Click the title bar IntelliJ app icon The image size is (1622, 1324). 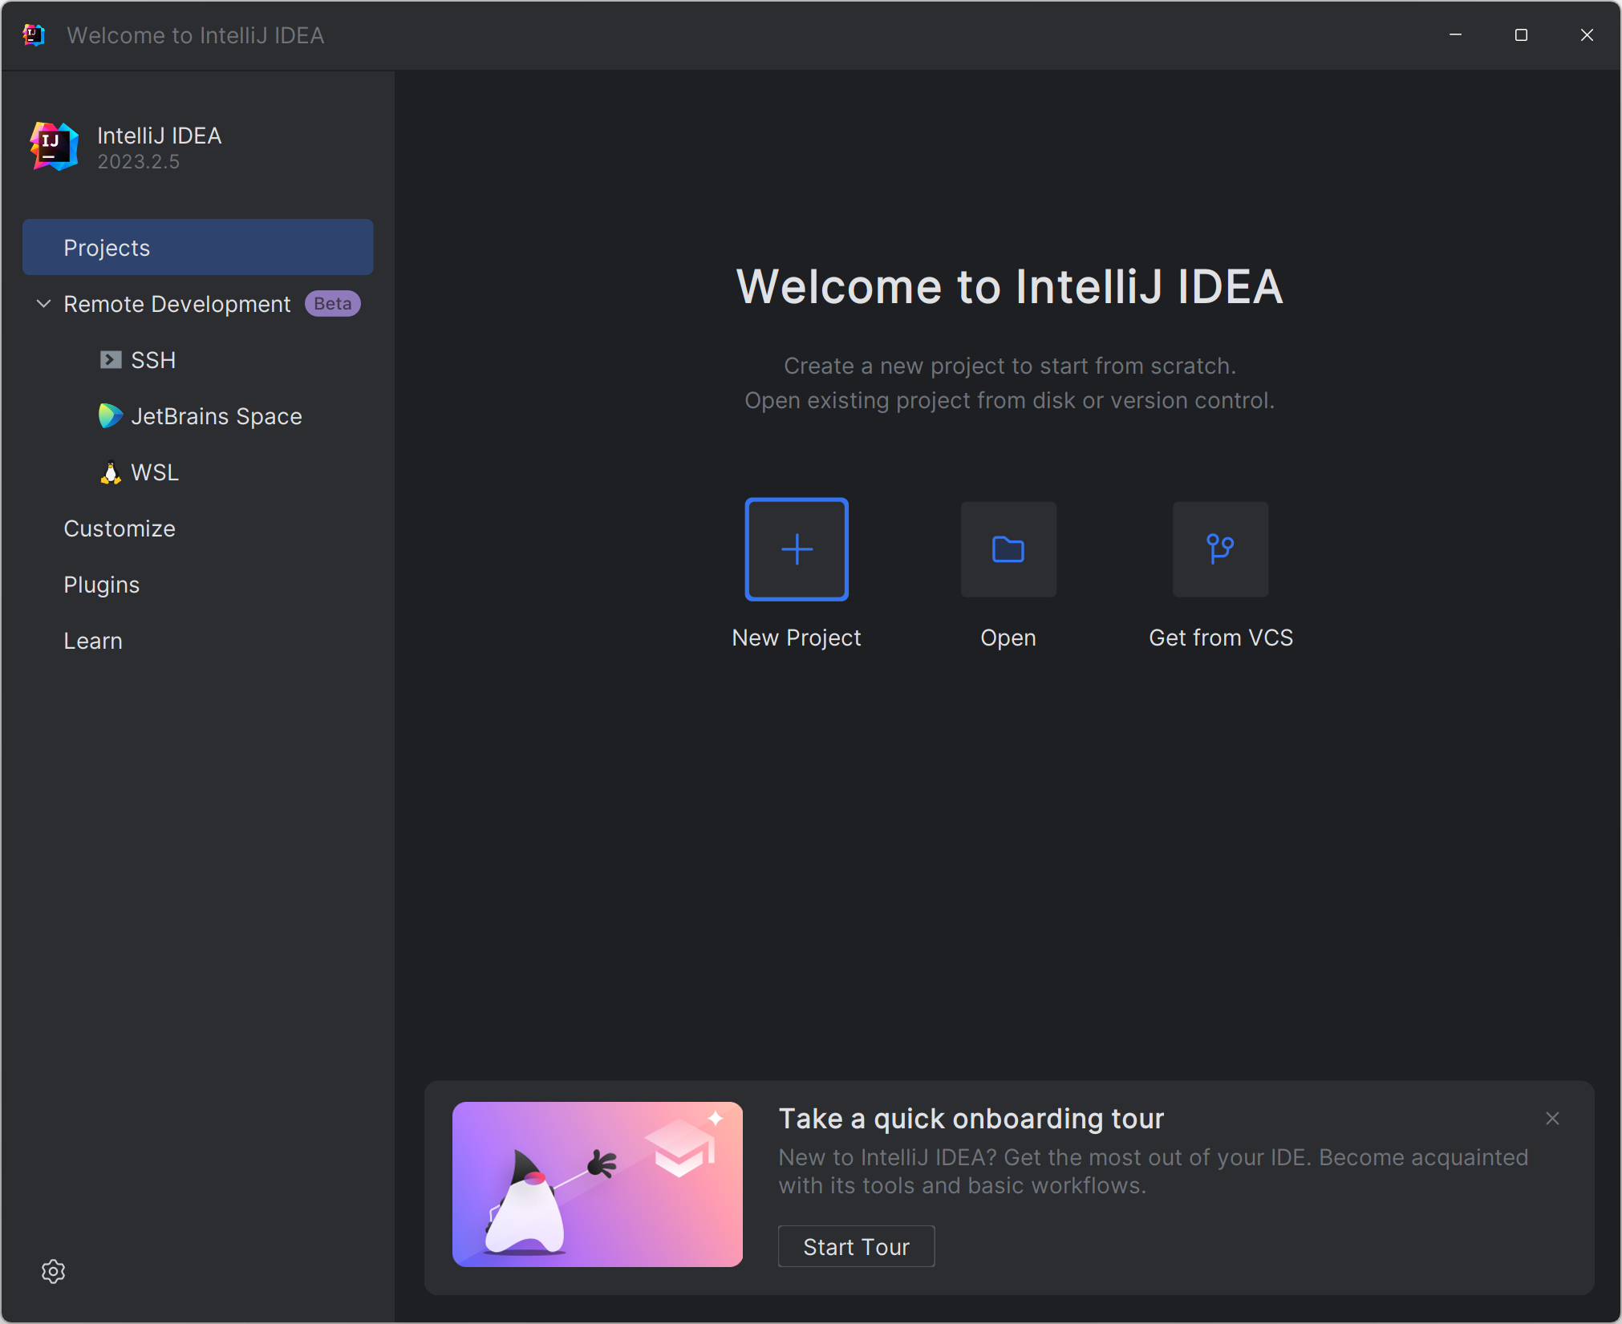click(x=34, y=35)
